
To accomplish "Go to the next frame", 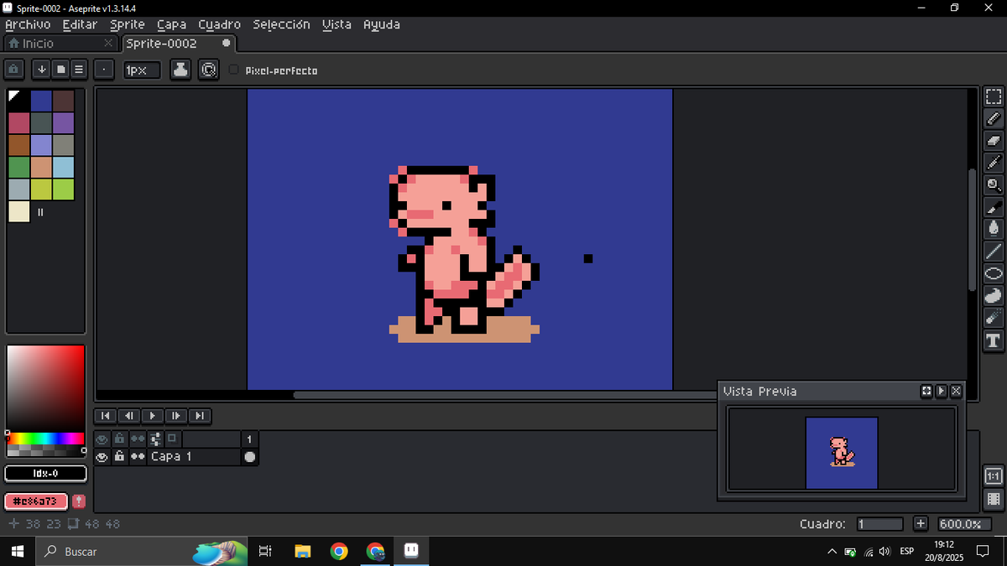I will tap(175, 415).
